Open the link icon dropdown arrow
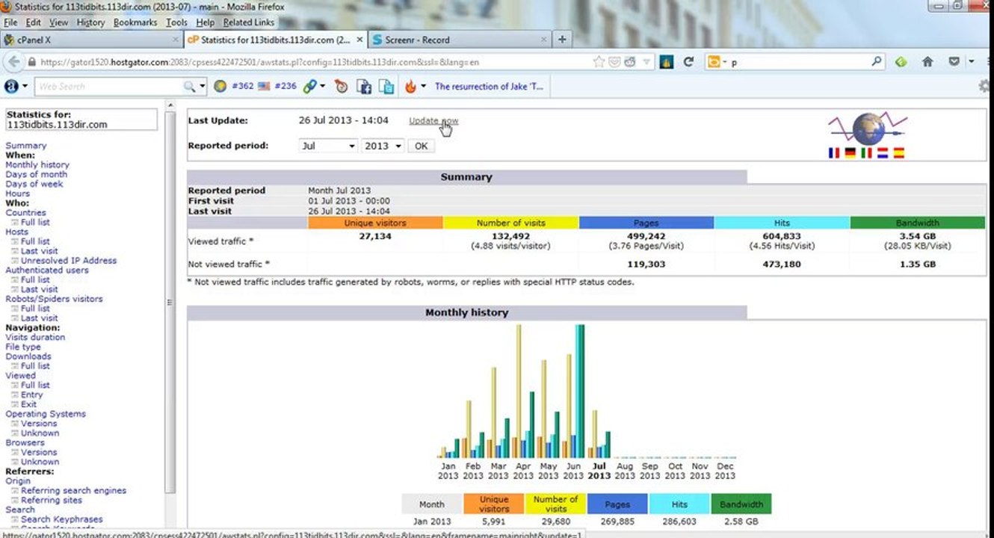The width and height of the screenshot is (994, 538). [x=322, y=86]
